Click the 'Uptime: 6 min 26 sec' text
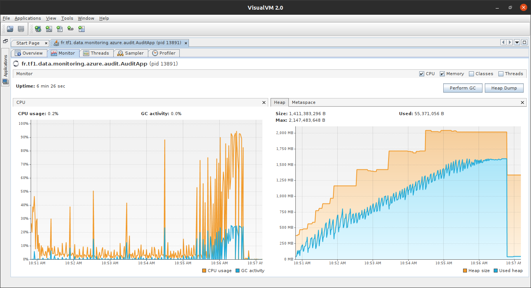Screen dimensions: 531x288 click(x=40, y=86)
